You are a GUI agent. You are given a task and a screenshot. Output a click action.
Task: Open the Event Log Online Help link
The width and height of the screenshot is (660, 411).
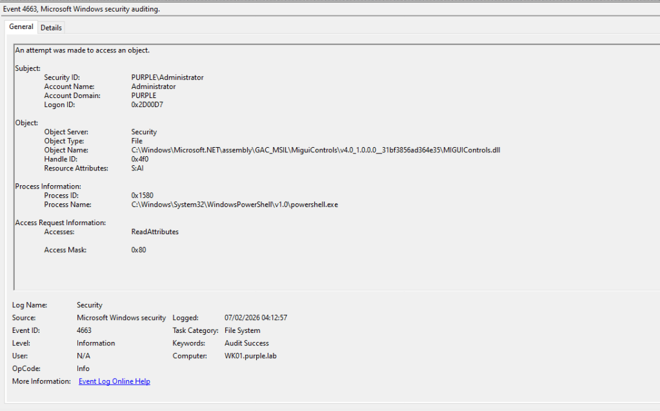point(114,381)
